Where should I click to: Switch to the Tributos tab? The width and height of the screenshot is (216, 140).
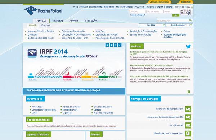tap(58, 20)
